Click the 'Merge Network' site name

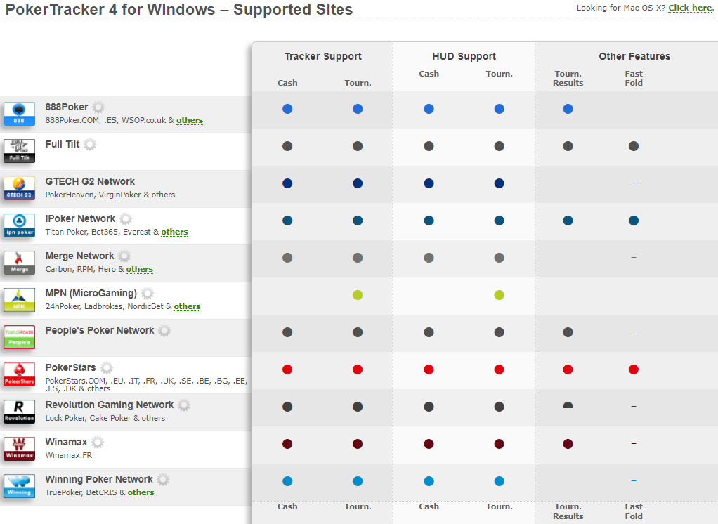point(79,256)
